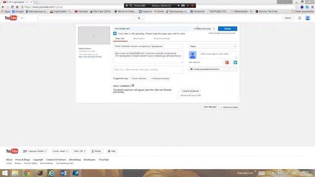The image size is (315, 177).
Task: Switch to the Monetization tab
Action: tap(139, 38)
